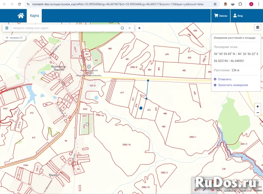Zoom in the map with plus button
This screenshot has height=194, width=263.
pos(258,106)
